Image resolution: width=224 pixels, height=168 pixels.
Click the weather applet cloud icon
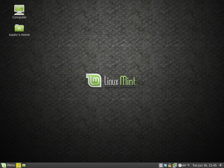(180, 165)
